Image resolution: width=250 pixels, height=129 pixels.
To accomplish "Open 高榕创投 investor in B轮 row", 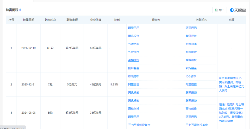I will 134,109.
